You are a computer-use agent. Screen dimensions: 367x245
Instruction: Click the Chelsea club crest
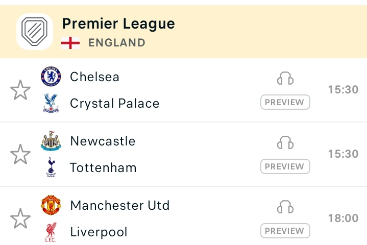click(51, 76)
